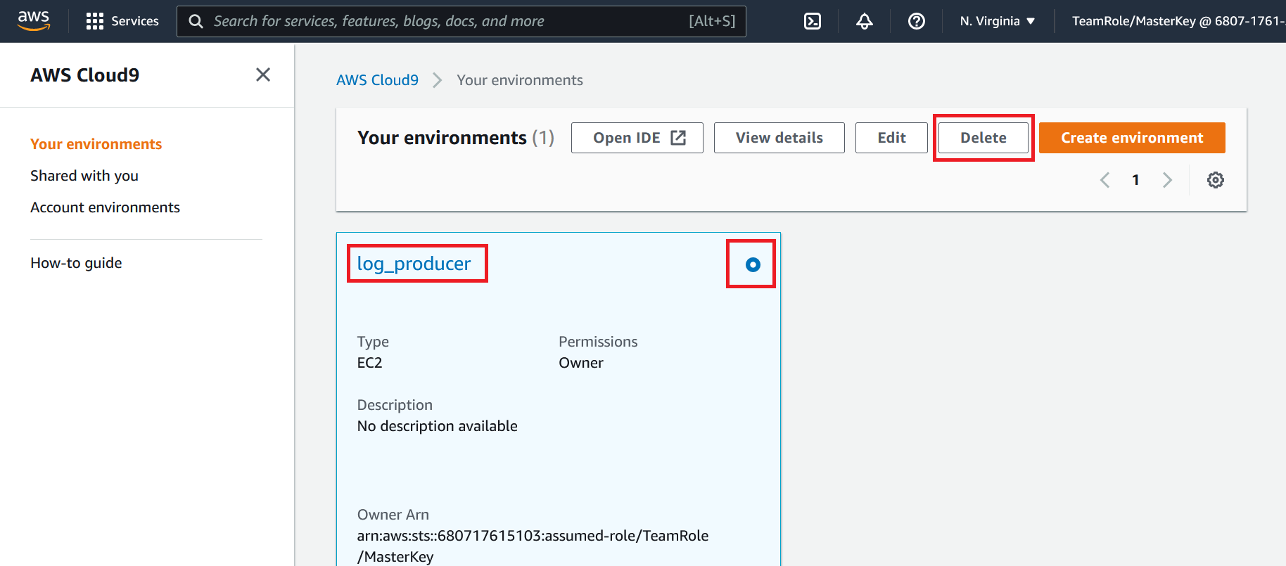Click the Open IDE button

click(637, 138)
